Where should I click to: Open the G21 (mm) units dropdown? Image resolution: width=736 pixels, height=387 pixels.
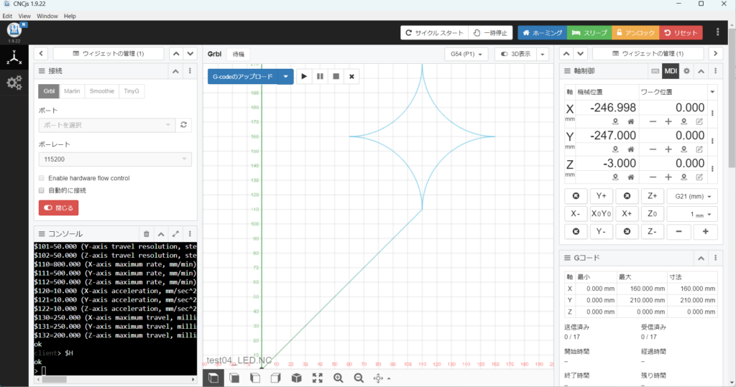pos(692,196)
